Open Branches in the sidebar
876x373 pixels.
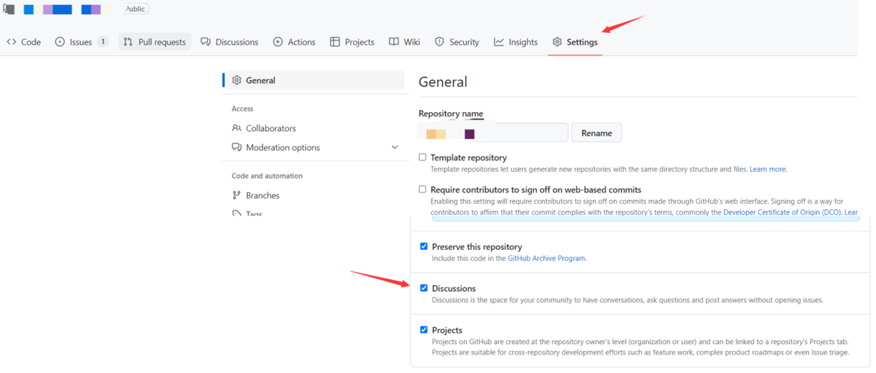[262, 196]
